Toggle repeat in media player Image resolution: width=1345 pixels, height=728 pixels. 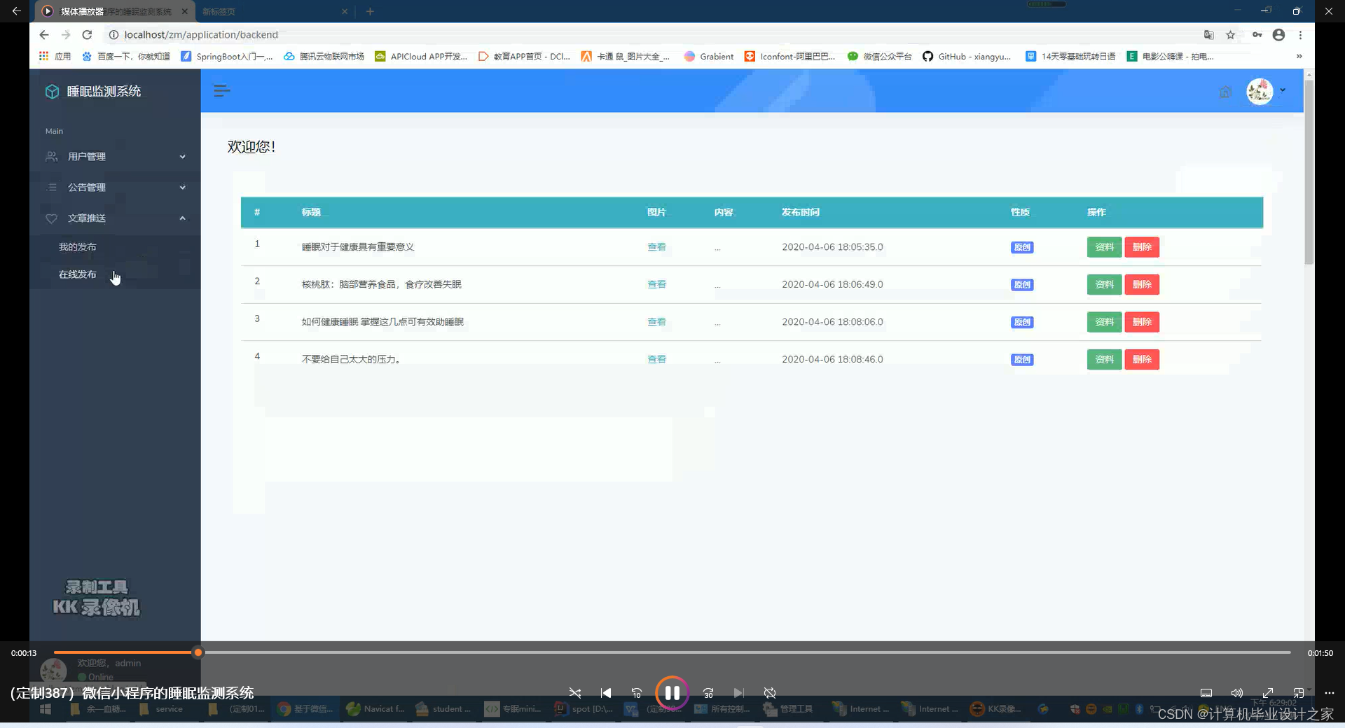pos(770,693)
